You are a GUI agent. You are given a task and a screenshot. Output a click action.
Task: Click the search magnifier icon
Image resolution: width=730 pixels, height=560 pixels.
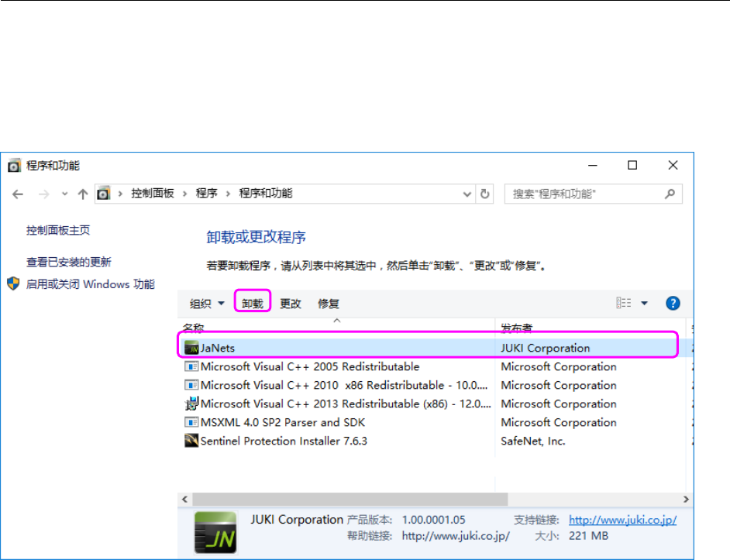click(x=670, y=194)
